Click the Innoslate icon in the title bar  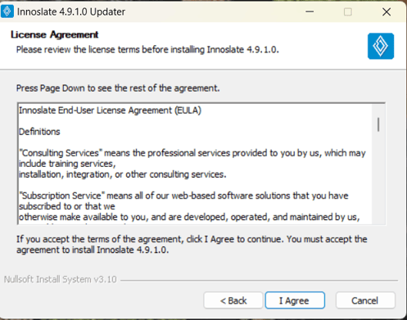tap(7, 11)
